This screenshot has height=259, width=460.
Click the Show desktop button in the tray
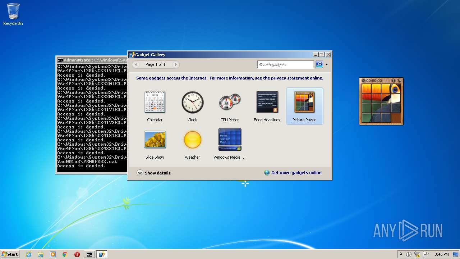(x=456, y=254)
